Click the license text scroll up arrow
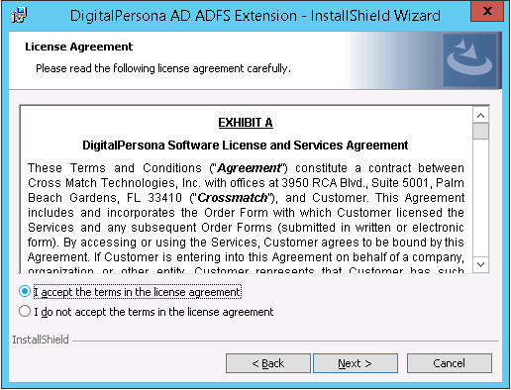The width and height of the screenshot is (511, 390). (x=480, y=116)
